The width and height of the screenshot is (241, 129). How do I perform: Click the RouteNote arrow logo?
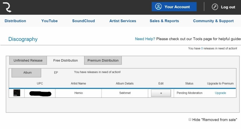(x=7, y=7)
